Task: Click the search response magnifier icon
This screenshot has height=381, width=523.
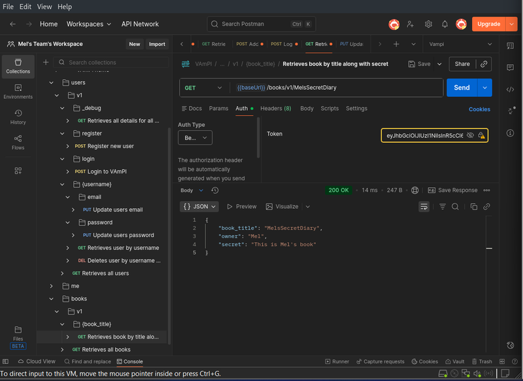Action: point(456,206)
